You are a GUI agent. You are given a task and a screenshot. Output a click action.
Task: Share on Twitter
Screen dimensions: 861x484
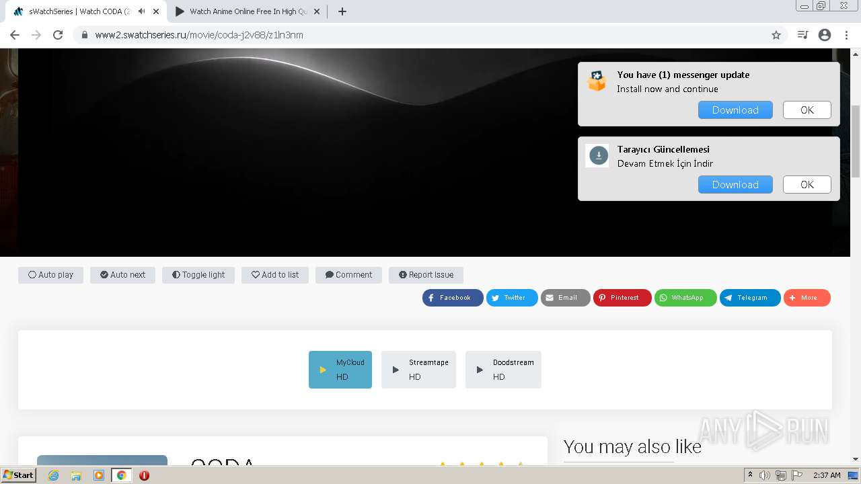pos(512,298)
